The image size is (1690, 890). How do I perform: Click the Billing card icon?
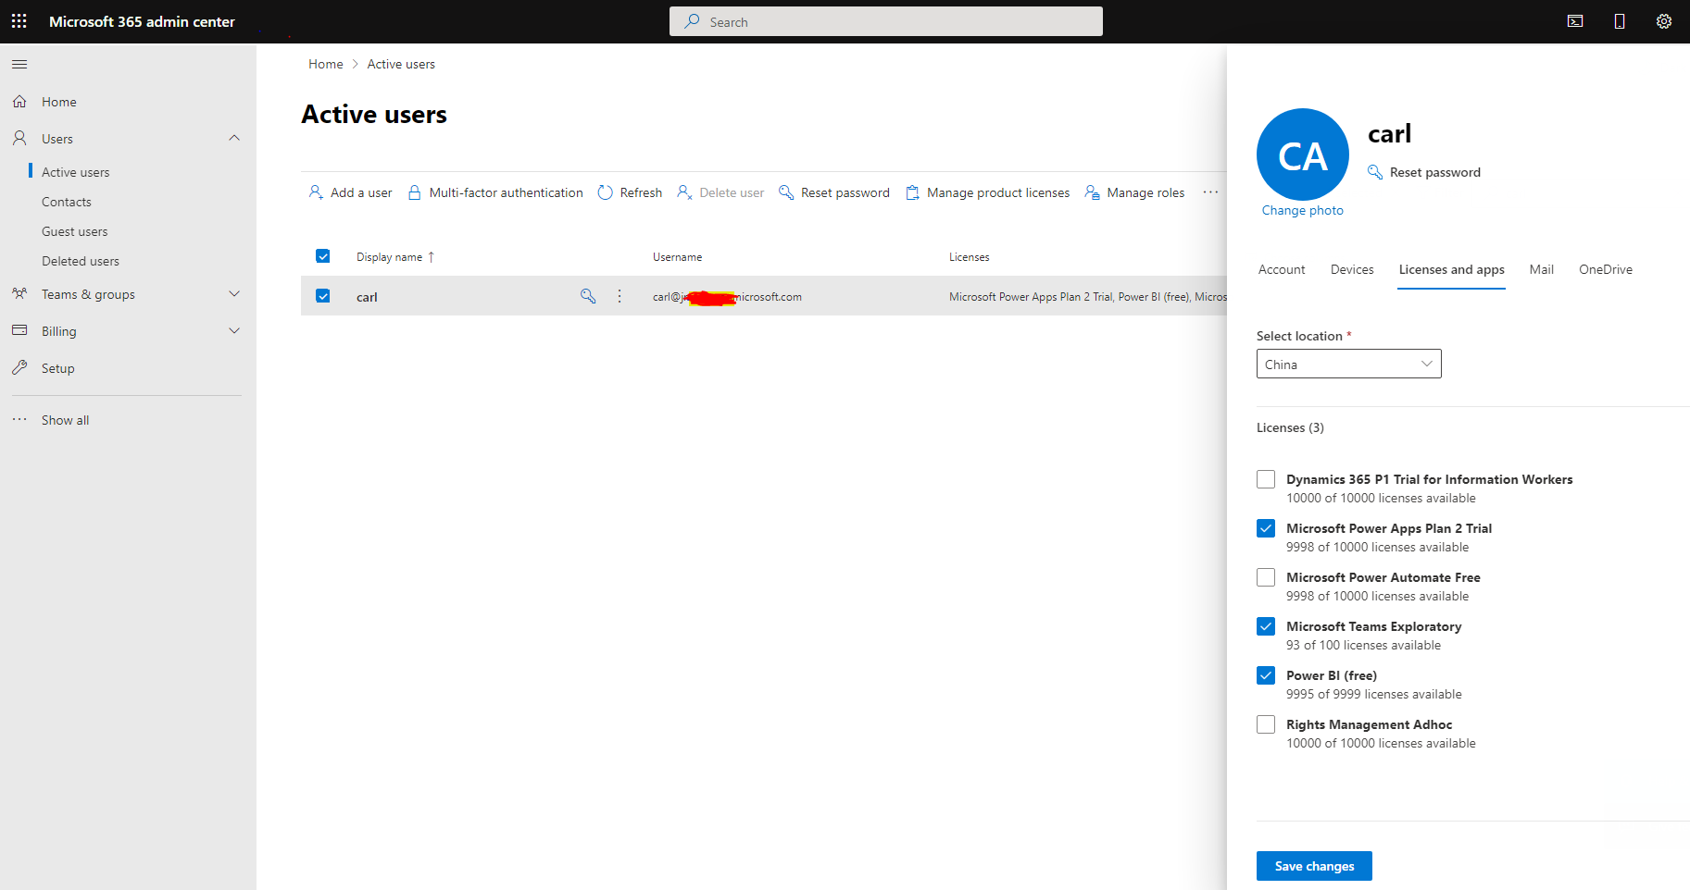click(19, 331)
